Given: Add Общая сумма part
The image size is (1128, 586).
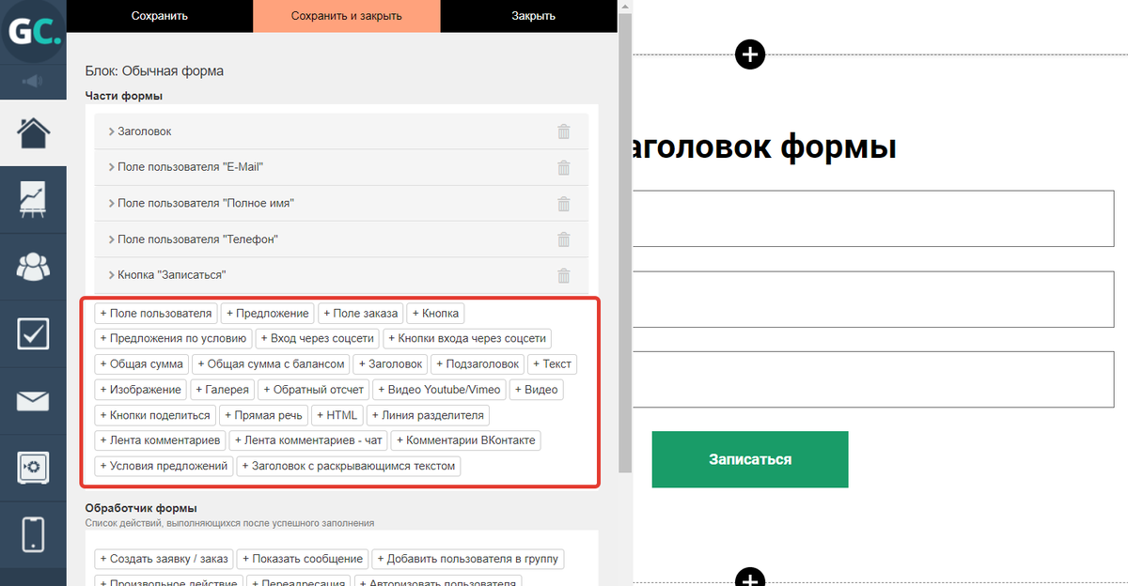Looking at the screenshot, I should (142, 363).
